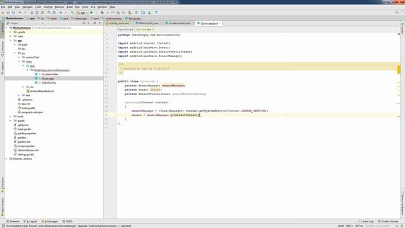The image size is (405, 228).
Task: Collapse the java folder node
Action: [x=23, y=66]
